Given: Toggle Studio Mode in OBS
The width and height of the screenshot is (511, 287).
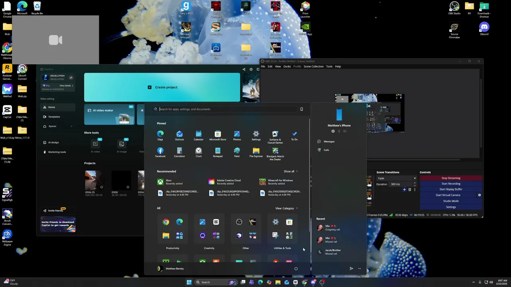Looking at the screenshot, I should pyautogui.click(x=451, y=201).
